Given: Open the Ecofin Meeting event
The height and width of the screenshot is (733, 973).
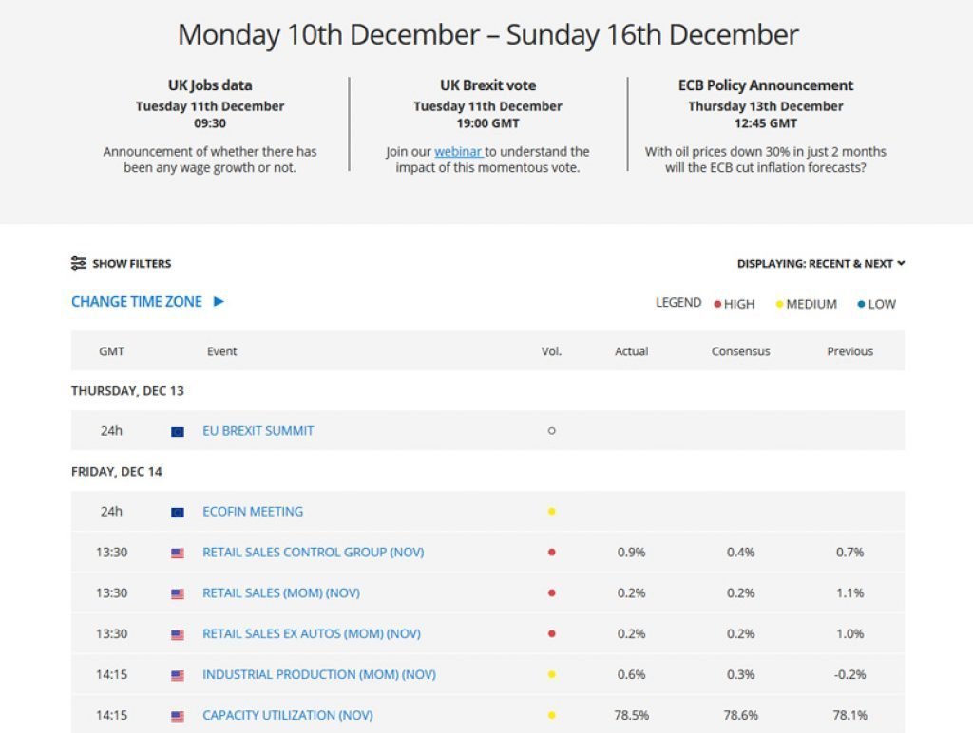Looking at the screenshot, I should click(x=253, y=512).
